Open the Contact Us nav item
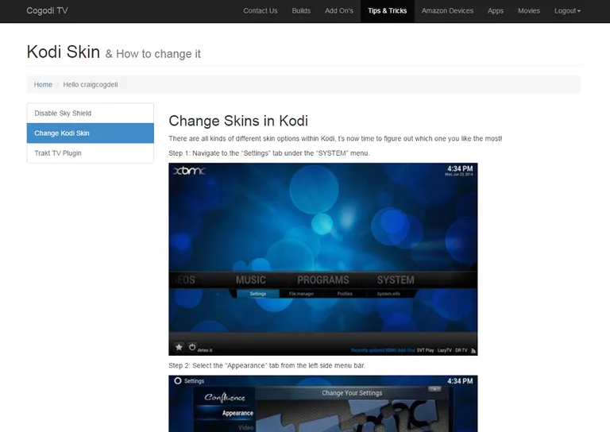Image resolution: width=610 pixels, height=432 pixels. point(261,11)
